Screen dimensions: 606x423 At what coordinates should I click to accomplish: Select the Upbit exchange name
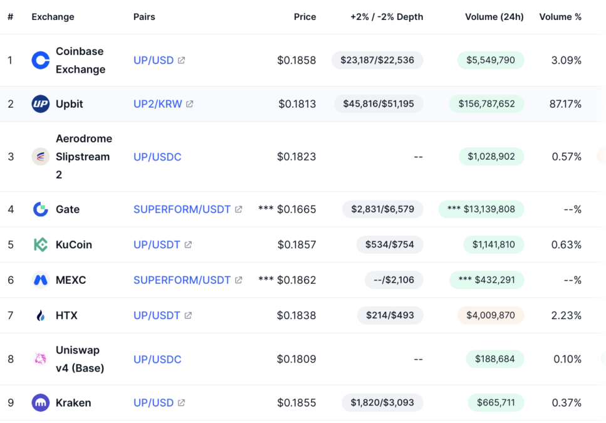click(69, 104)
